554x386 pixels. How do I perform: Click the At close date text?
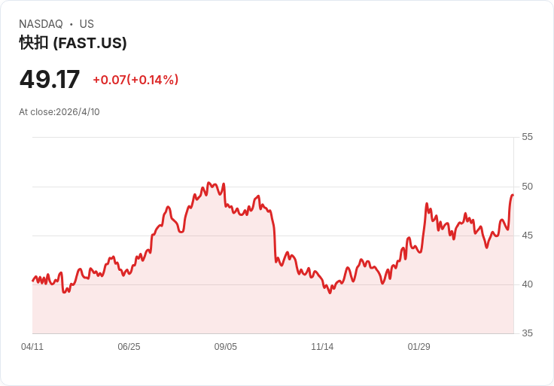coord(59,112)
